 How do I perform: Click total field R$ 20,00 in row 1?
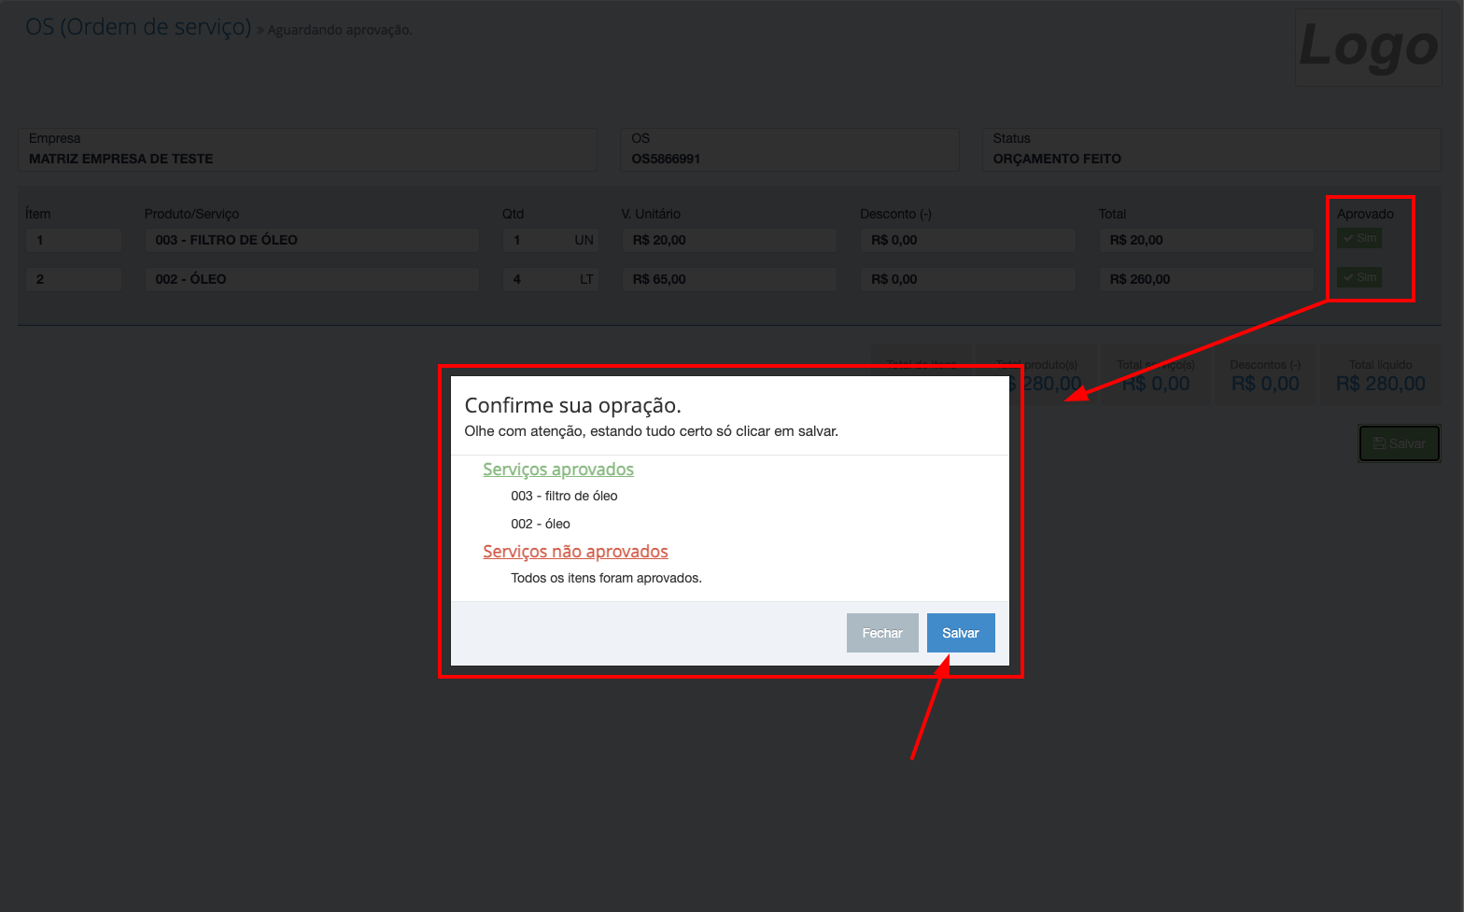tap(1206, 240)
